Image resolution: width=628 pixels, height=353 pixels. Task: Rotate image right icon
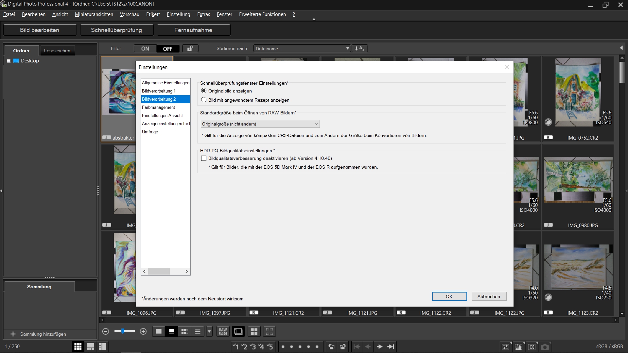343,346
